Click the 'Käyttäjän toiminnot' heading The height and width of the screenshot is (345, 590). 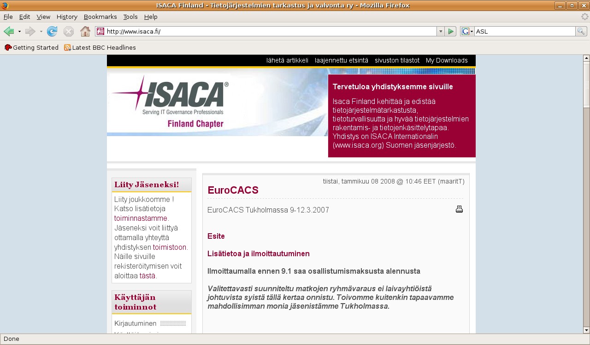pos(136,302)
